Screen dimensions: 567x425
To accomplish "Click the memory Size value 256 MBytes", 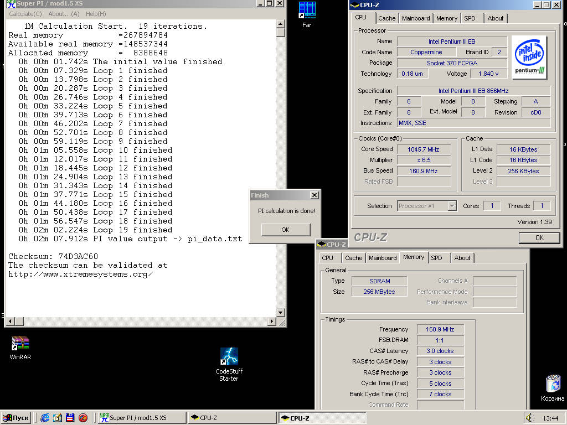I will pyautogui.click(x=379, y=292).
